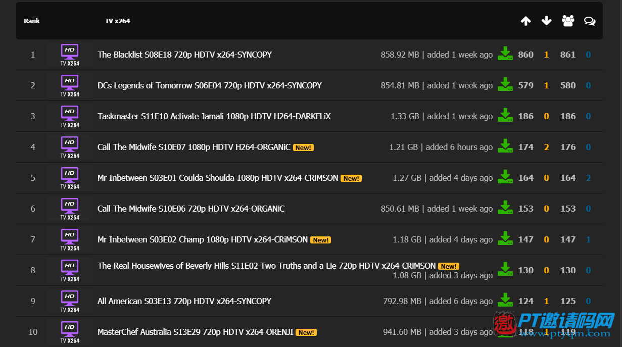Click New! badge on Real Housewives row
Image resolution: width=622 pixels, height=347 pixels.
pyautogui.click(x=448, y=266)
